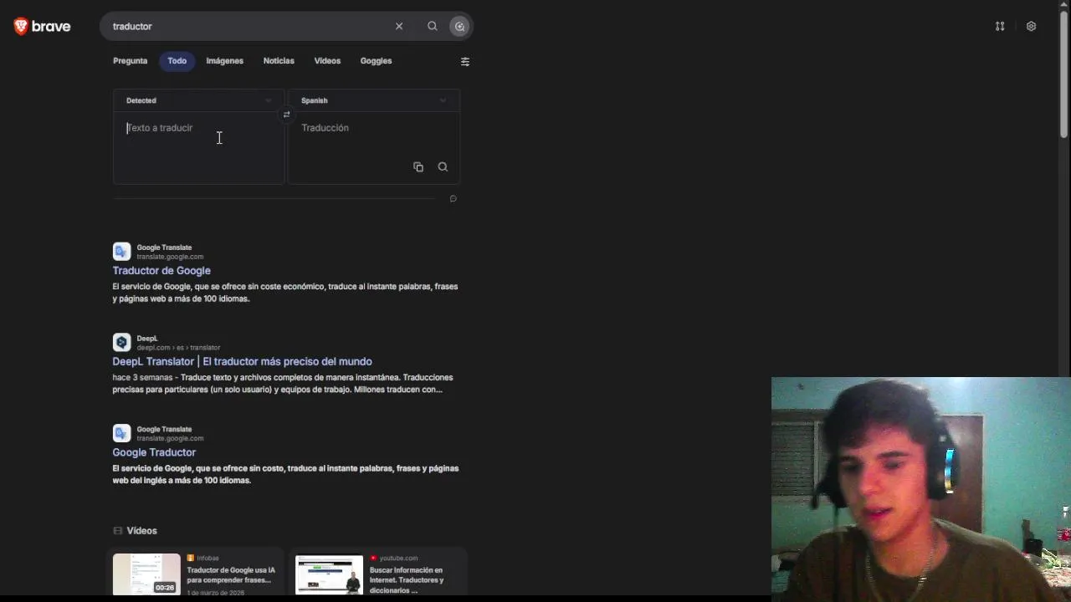1071x602 pixels.
Task: Switch to the Imágenes tab
Action: [x=224, y=61]
